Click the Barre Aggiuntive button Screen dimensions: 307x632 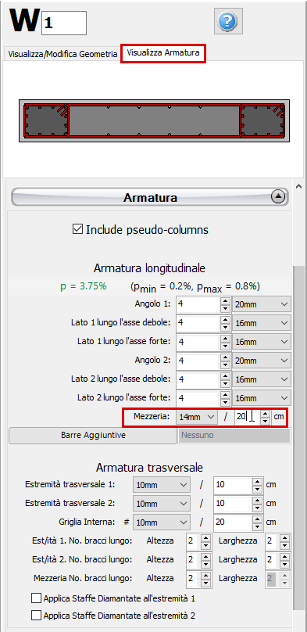point(92,436)
